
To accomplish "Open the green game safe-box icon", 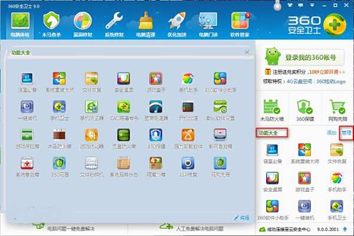I will [27, 139].
